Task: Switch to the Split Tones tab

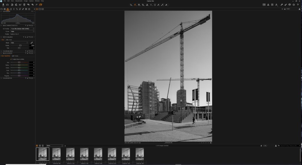Action: click(15, 56)
